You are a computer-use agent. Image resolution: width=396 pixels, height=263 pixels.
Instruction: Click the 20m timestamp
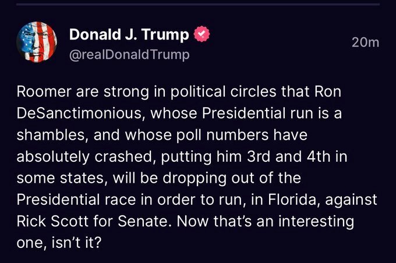[366, 42]
